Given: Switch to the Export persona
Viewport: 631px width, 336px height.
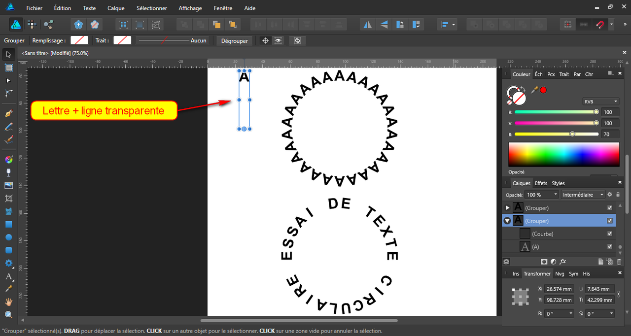Looking at the screenshot, I should click(x=48, y=24).
